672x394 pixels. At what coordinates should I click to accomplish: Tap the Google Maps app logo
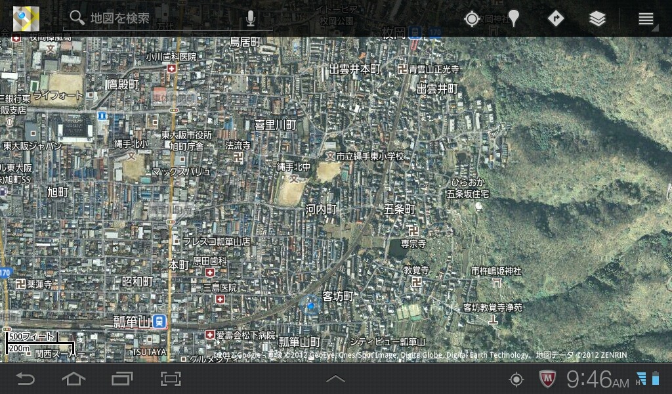click(26, 18)
